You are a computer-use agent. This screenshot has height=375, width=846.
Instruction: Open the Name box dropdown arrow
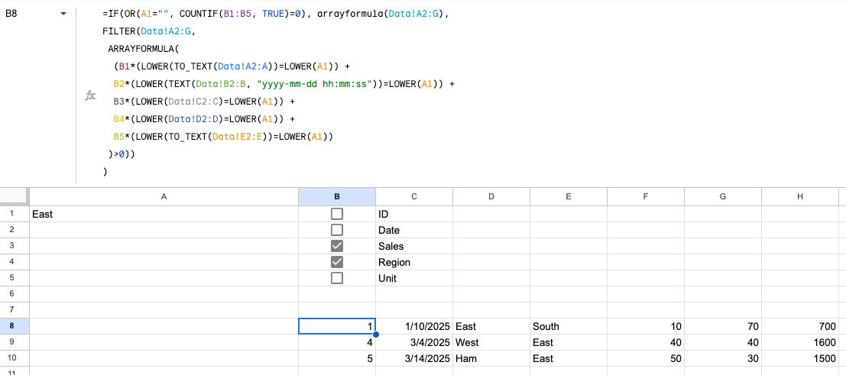coord(63,14)
